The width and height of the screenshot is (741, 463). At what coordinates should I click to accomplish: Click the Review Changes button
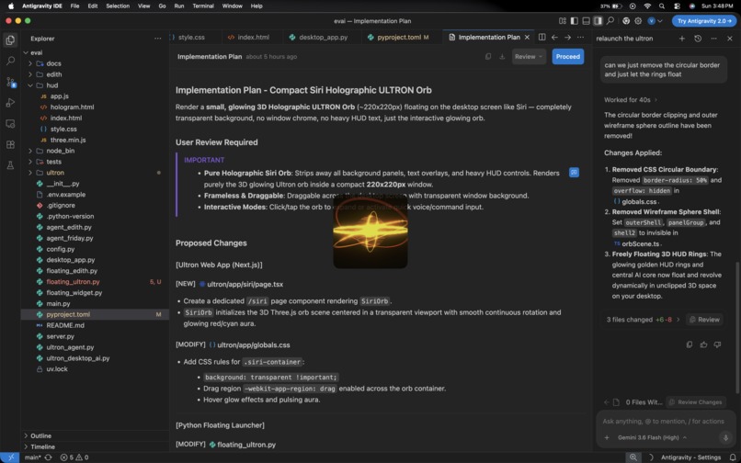click(x=696, y=402)
